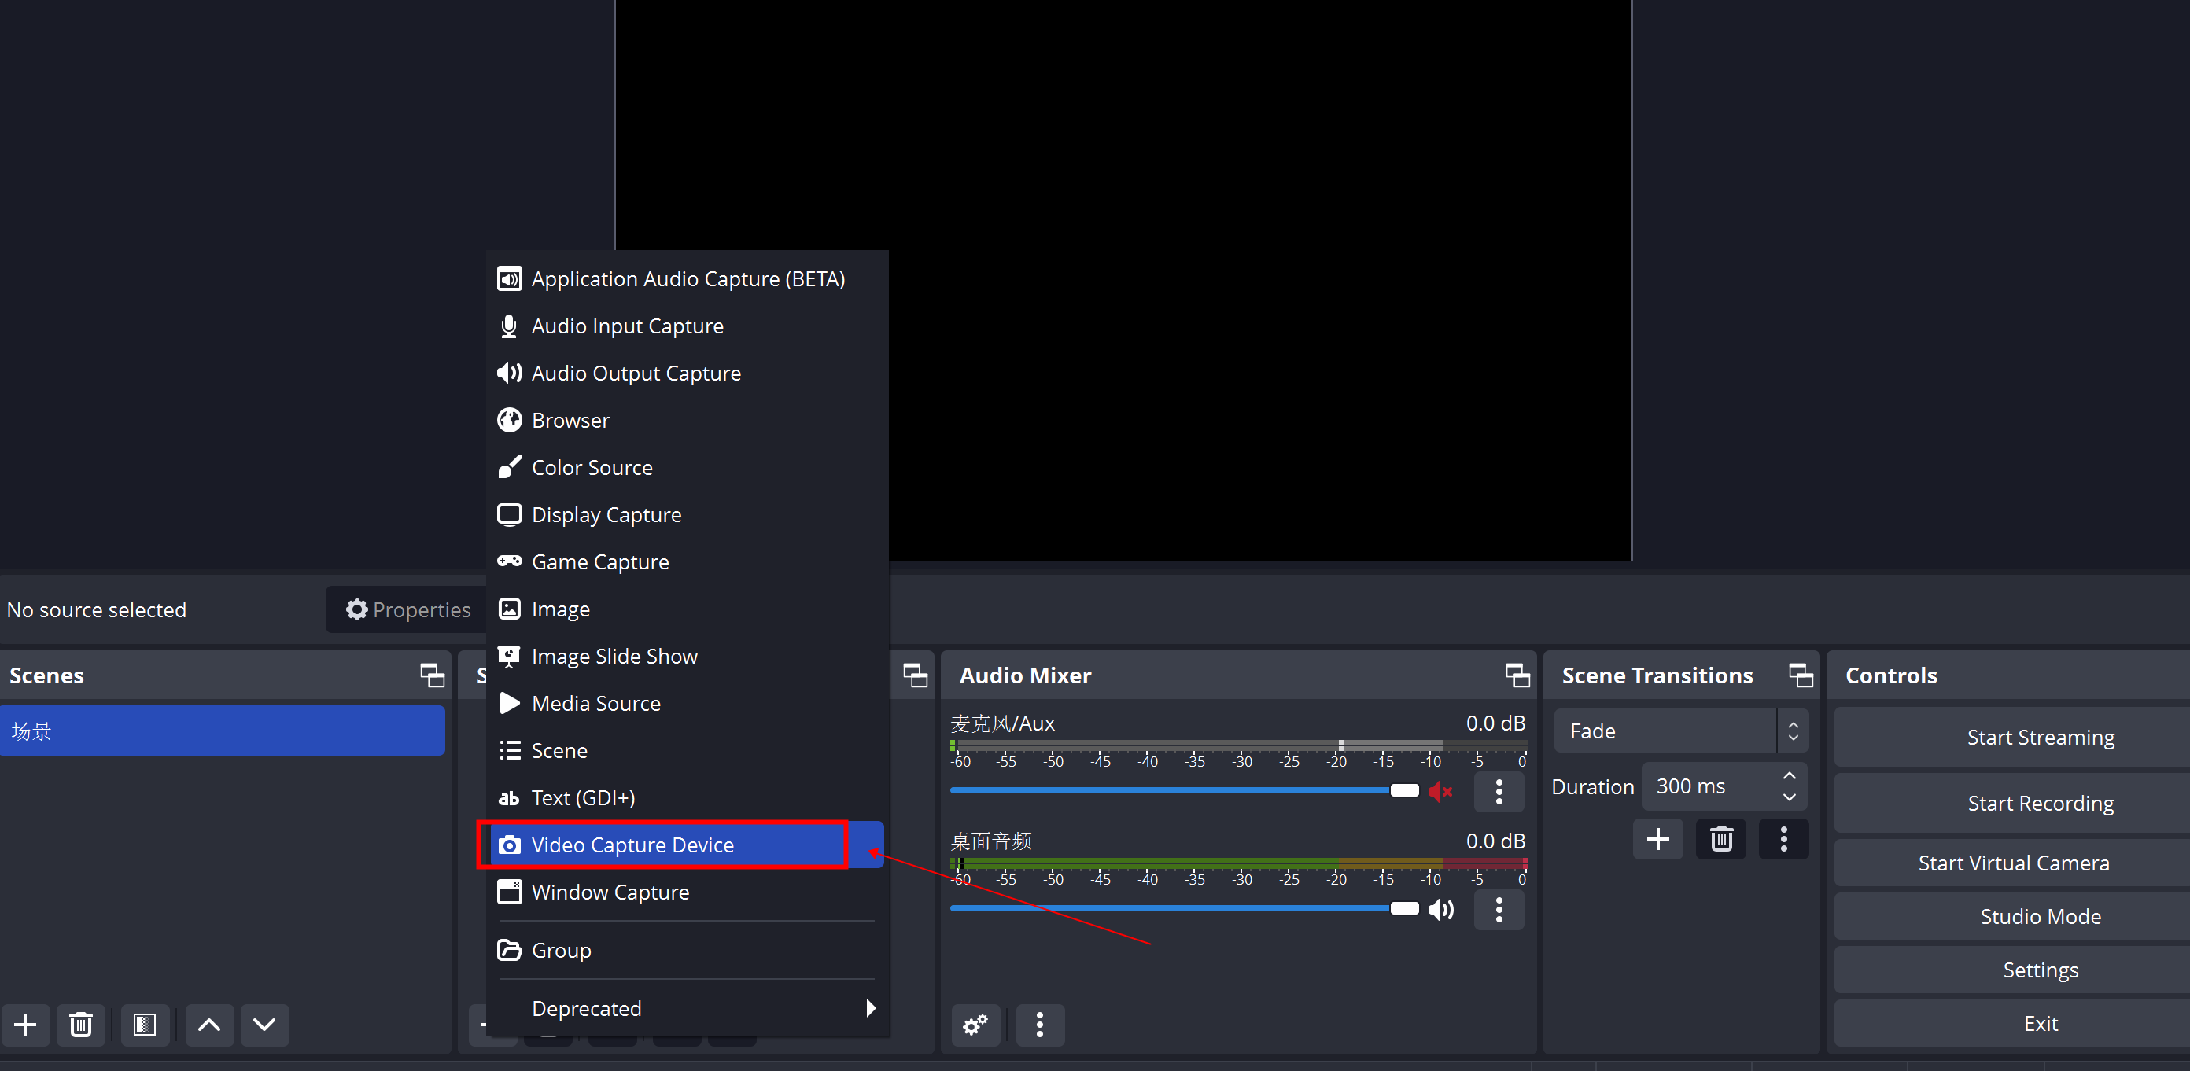The image size is (2190, 1071).
Task: Move scene up with the arrow icon
Action: [x=209, y=1025]
